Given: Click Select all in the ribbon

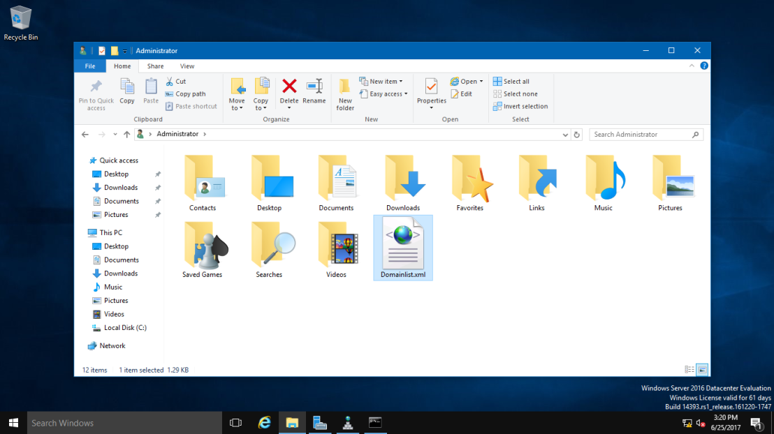Looking at the screenshot, I should [511, 82].
